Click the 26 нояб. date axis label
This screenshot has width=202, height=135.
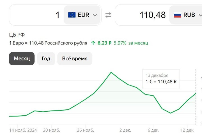[x=86, y=130]
